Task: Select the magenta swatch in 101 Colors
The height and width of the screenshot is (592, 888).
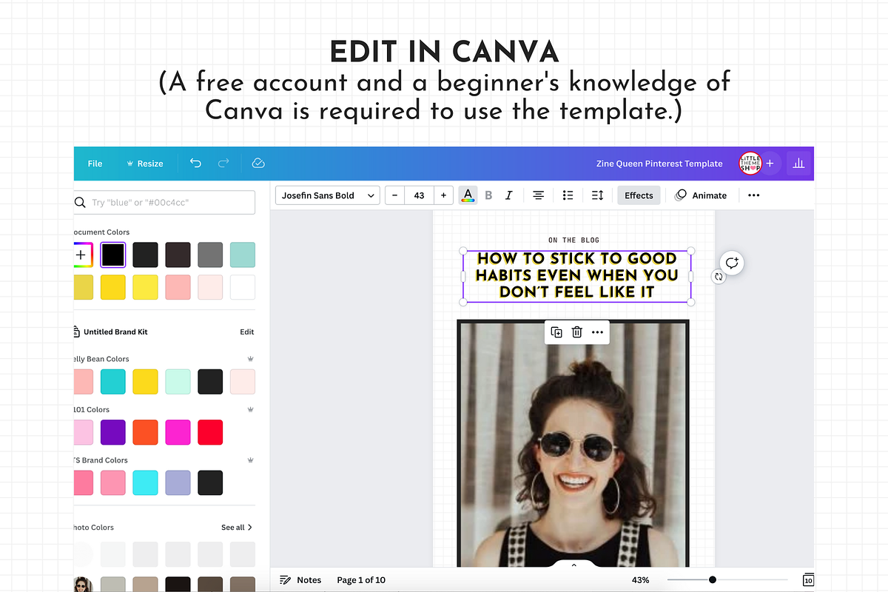Action: point(178,432)
